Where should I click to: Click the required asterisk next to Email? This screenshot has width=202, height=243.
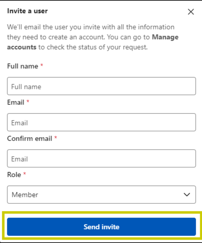(x=28, y=102)
